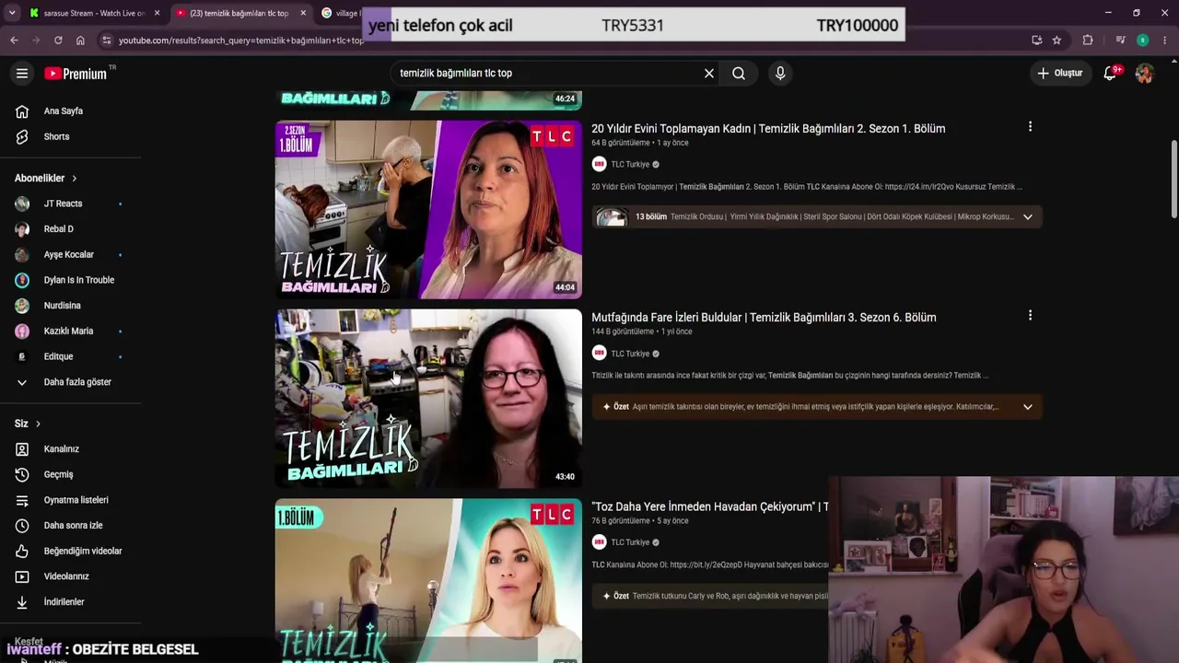1179x663 pixels.
Task: Open Chrome profile avatar in toolbar
Action: [1142, 41]
